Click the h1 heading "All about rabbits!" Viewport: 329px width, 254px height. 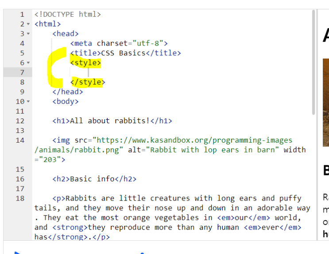(110, 121)
